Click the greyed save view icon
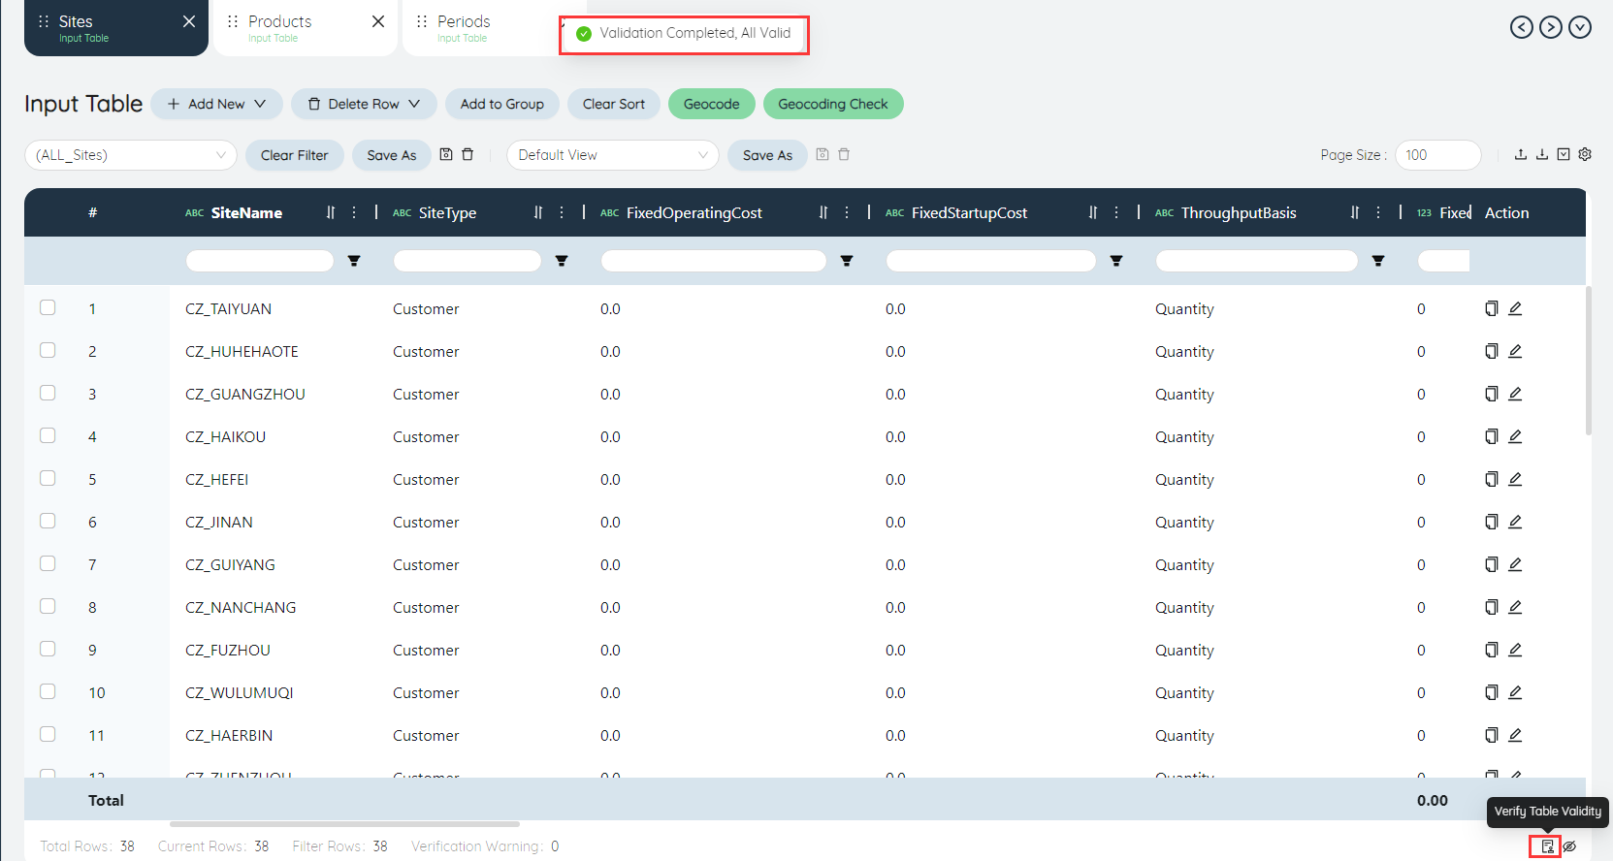 click(x=823, y=154)
